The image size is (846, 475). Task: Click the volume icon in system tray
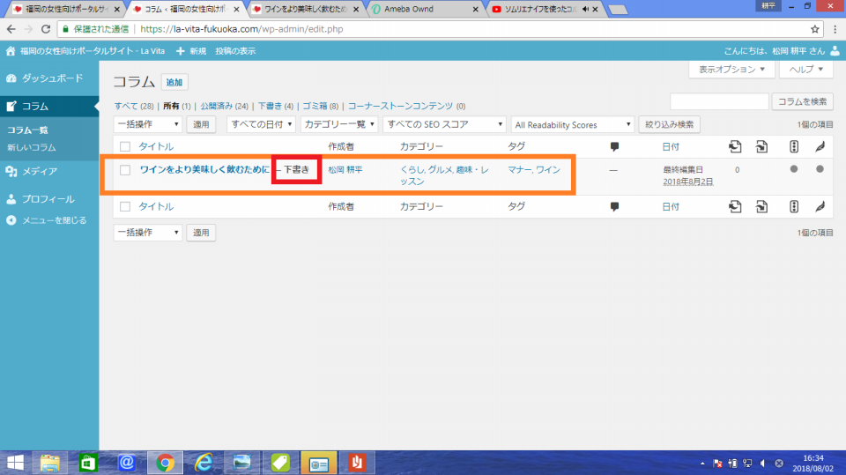pyautogui.click(x=763, y=464)
